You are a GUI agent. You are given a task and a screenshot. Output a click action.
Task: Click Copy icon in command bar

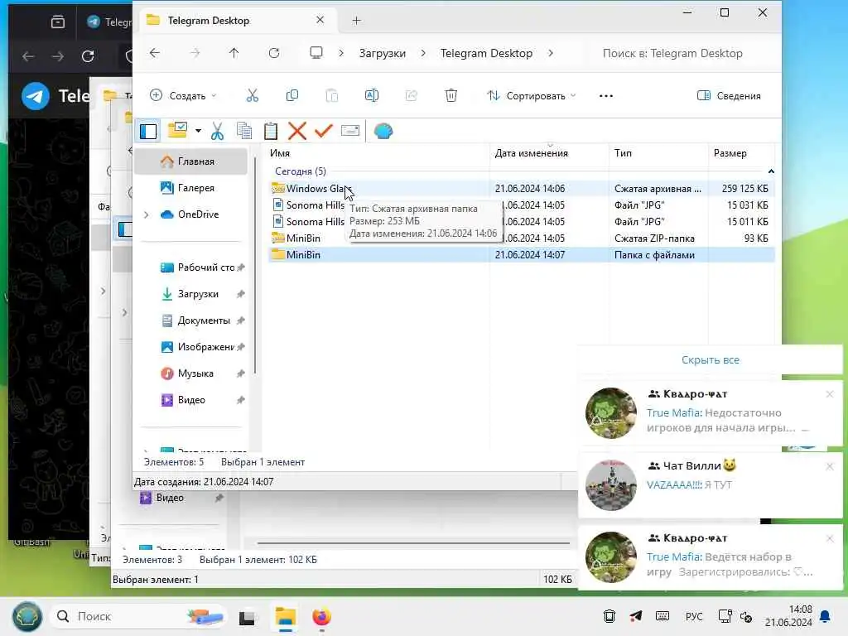click(x=292, y=96)
